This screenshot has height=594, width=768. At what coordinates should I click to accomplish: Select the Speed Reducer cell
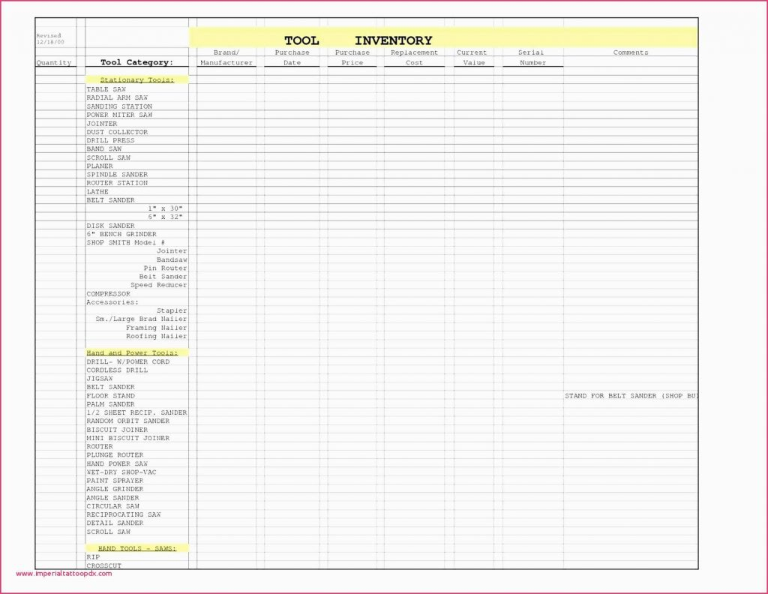point(159,285)
